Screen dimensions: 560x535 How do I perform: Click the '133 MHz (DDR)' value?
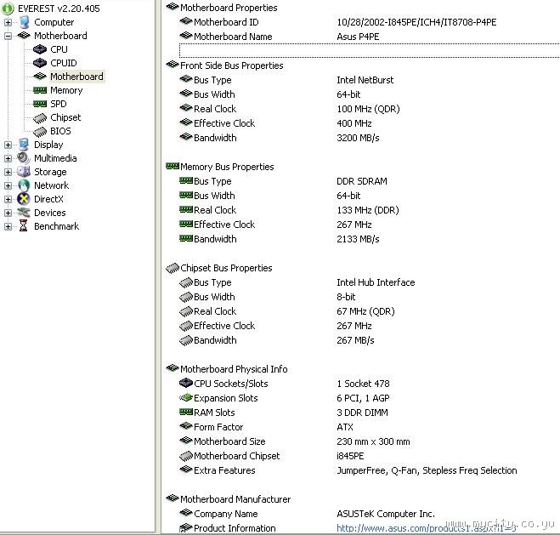(368, 210)
